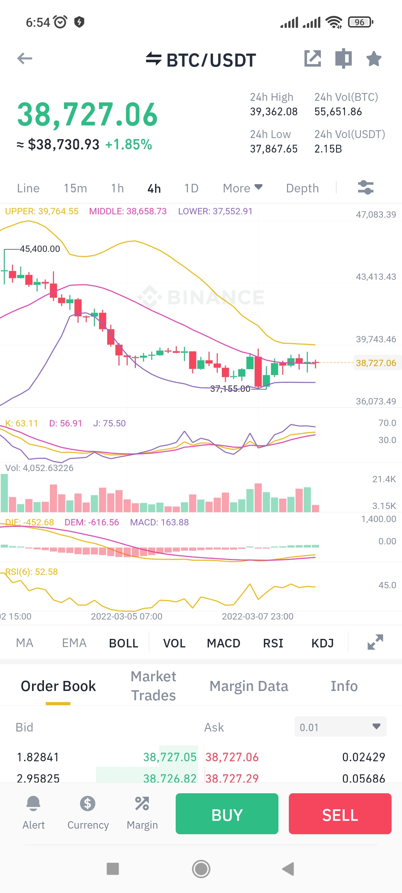Tap the BOLL UPPER: 39,764.55 readout
The width and height of the screenshot is (402, 893).
pyautogui.click(x=42, y=211)
